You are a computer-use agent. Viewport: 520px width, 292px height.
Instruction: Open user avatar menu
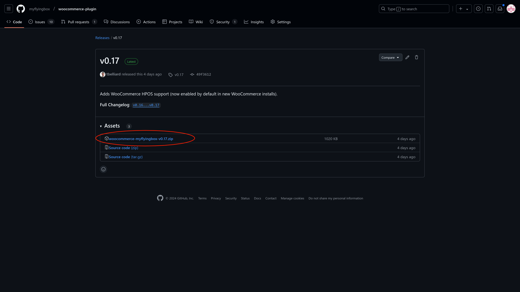pyautogui.click(x=511, y=9)
